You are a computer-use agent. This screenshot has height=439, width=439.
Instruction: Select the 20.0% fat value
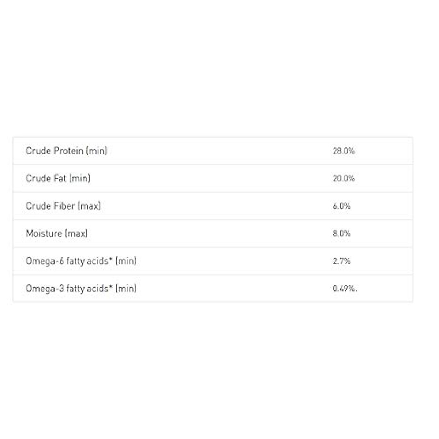344,178
